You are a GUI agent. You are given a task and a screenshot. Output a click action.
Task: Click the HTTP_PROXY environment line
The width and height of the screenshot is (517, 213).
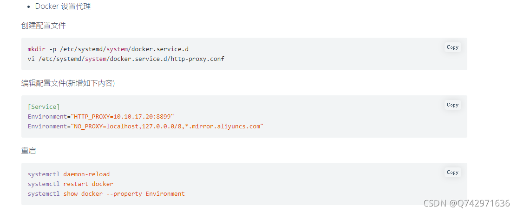(x=101, y=117)
